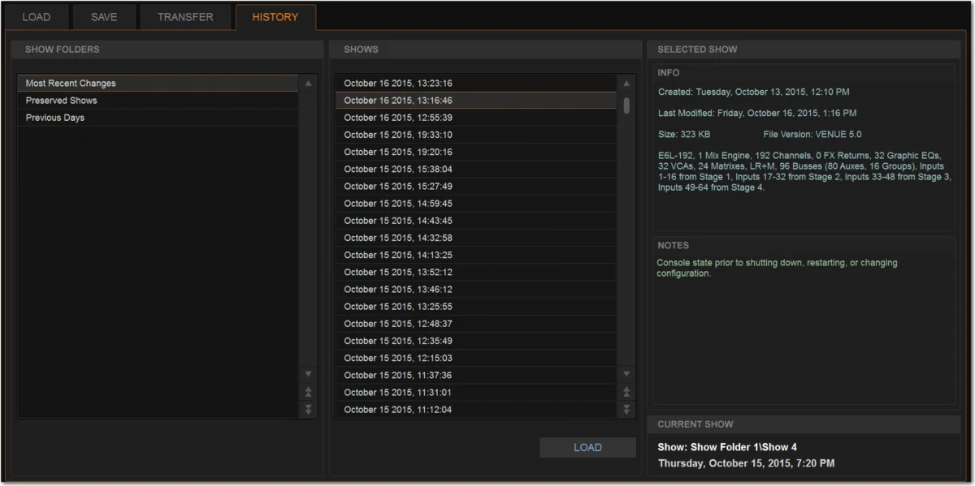Select show October 15 2015, 12:48:37
The width and height of the screenshot is (975, 486).
pos(476,324)
